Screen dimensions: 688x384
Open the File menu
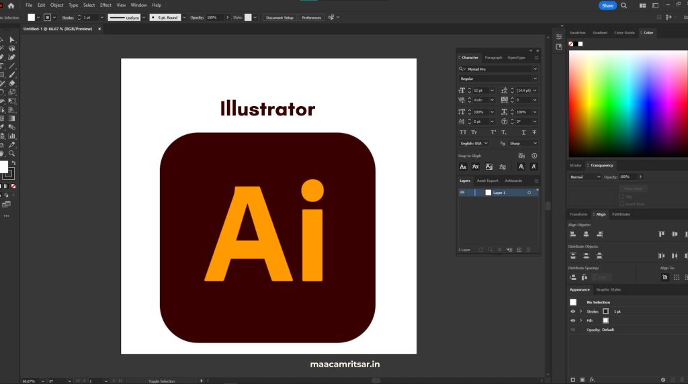point(29,5)
